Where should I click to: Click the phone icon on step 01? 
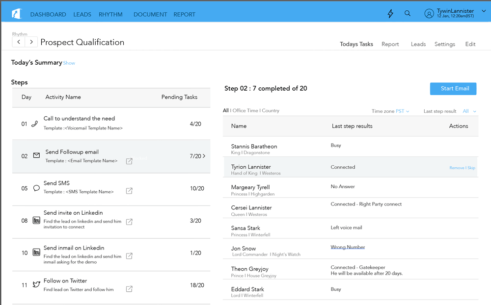click(34, 124)
